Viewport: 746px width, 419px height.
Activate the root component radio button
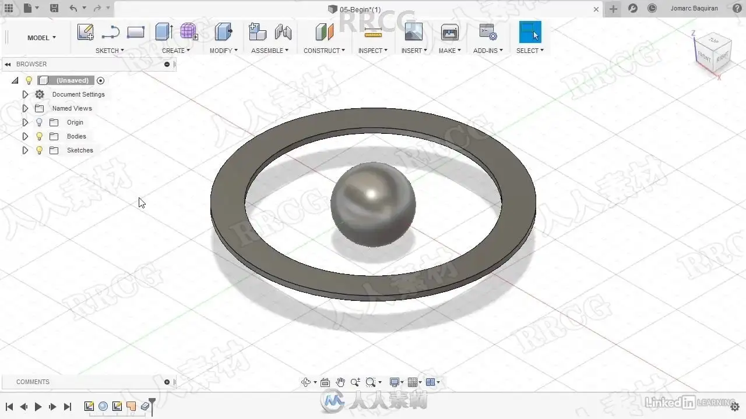(x=100, y=80)
